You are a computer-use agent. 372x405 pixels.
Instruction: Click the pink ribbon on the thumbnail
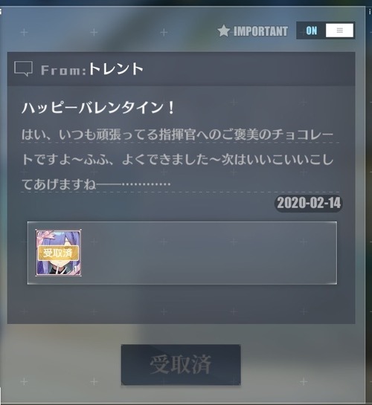44,235
